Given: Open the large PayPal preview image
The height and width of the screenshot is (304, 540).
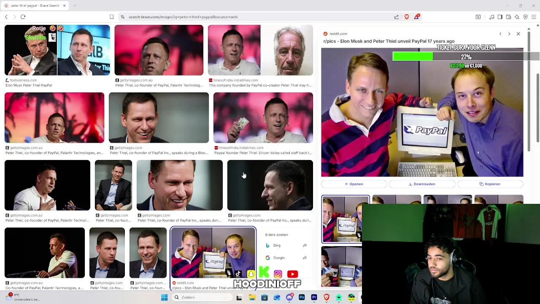Looking at the screenshot, I should click(422, 112).
